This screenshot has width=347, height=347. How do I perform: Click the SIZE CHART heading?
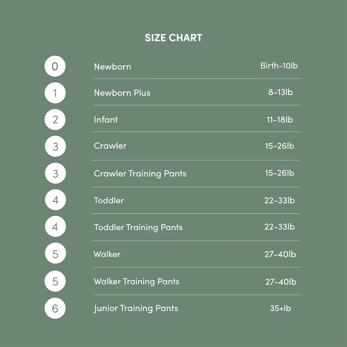[173, 38]
